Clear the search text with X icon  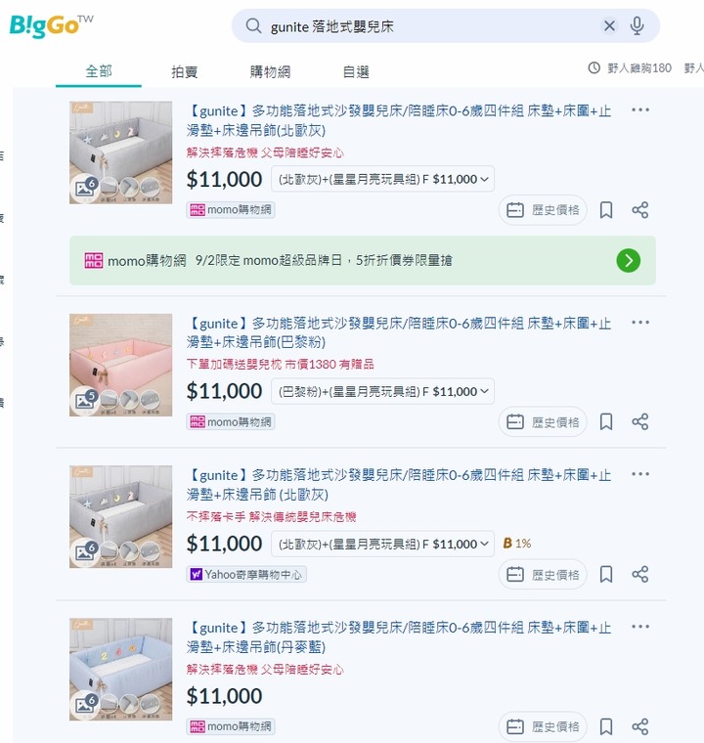(x=609, y=25)
